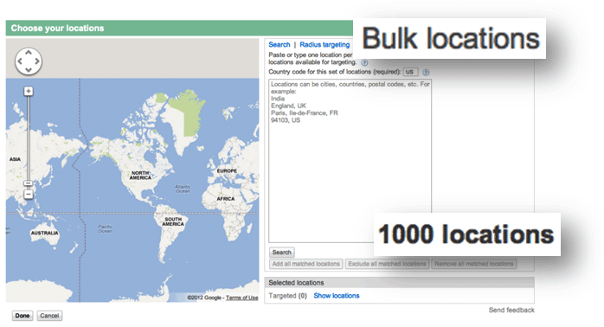Click the zoom slider handle on the map
Screen dimensions: 604x327
[28, 183]
